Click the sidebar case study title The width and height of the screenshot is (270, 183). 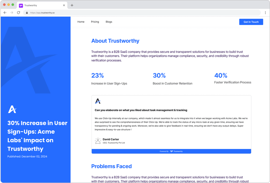click(x=37, y=136)
